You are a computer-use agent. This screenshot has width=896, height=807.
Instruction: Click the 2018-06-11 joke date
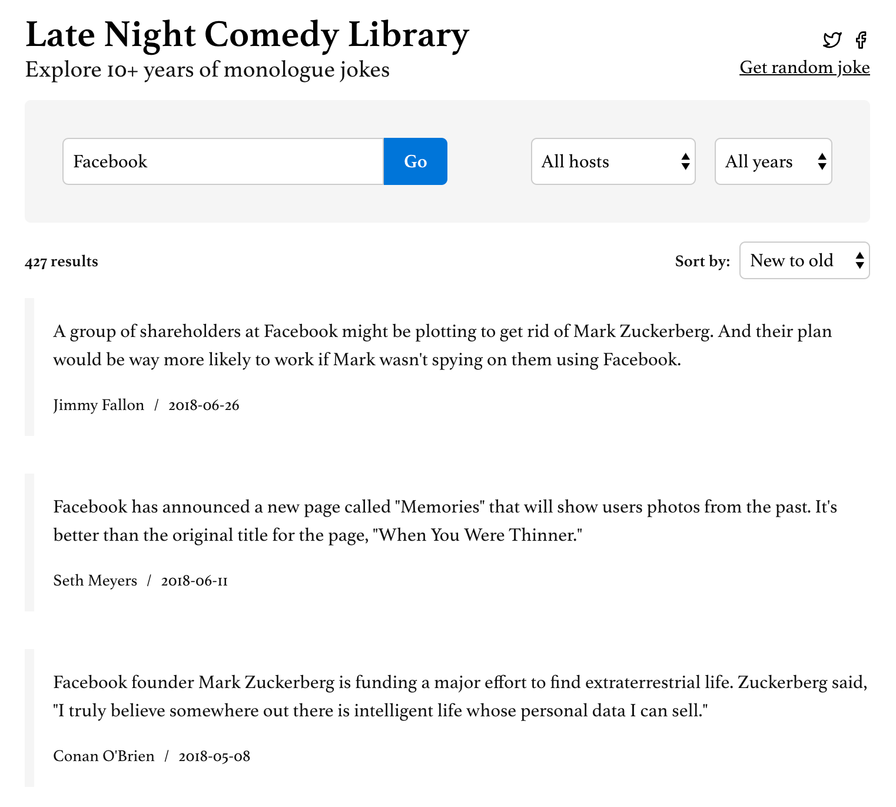(x=194, y=581)
